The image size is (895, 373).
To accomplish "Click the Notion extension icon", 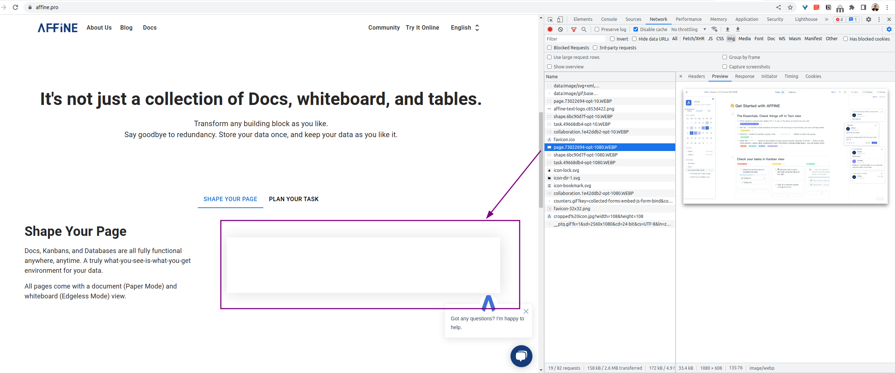I will (828, 7).
